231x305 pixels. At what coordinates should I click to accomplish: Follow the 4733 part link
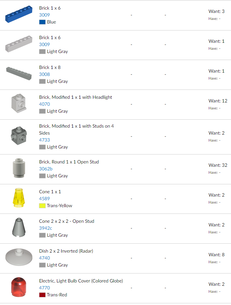(44, 140)
